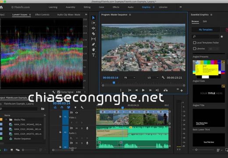Click favorites star in Essential Graphics
Viewport: 228px width, 158px height.
click(222, 36)
